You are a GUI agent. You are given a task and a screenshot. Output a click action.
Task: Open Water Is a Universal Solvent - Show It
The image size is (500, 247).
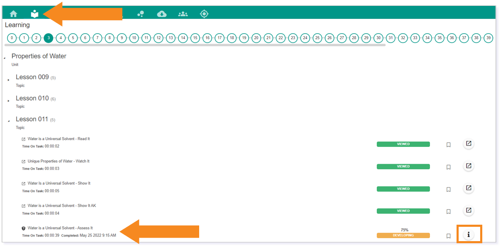coord(59,183)
